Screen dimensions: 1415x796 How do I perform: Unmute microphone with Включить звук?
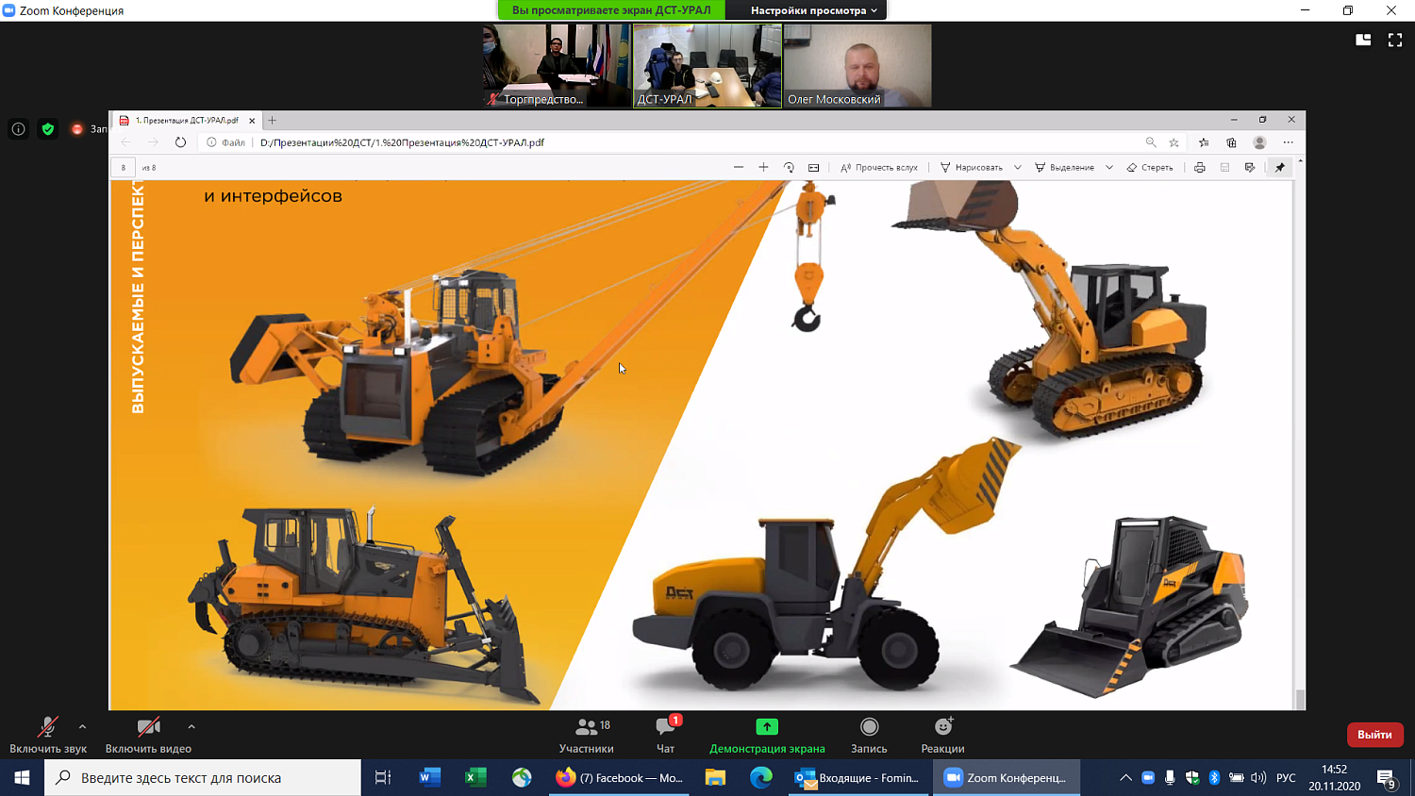point(48,735)
